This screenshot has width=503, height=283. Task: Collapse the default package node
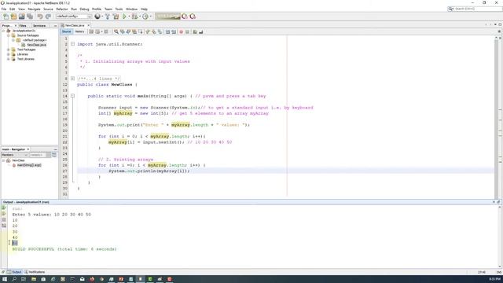(x=13, y=40)
